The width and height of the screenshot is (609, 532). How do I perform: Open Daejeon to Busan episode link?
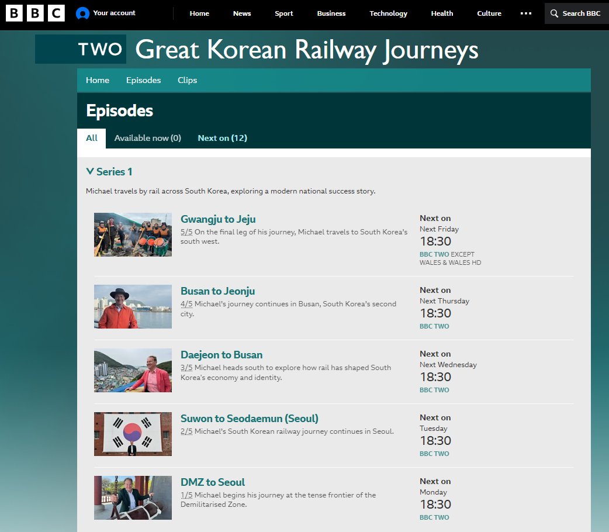[x=222, y=355]
